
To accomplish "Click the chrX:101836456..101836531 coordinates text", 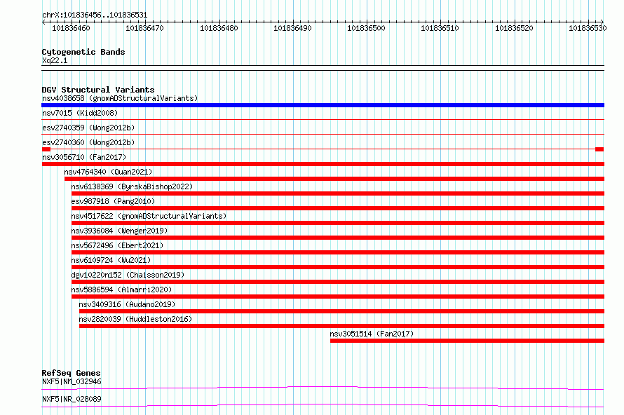I will [x=95, y=15].
